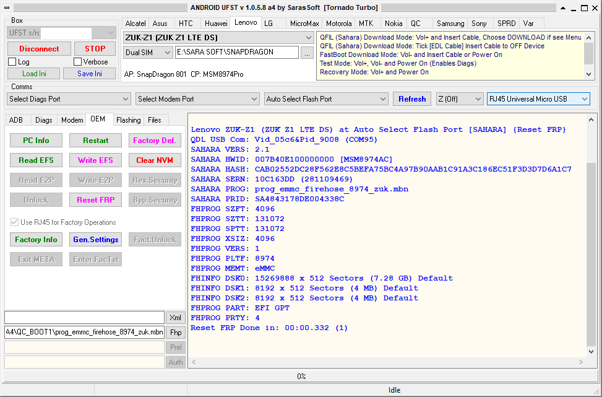The height and width of the screenshot is (397, 602).
Task: Click the title bar up-arrow icon
Action: click(x=563, y=7)
